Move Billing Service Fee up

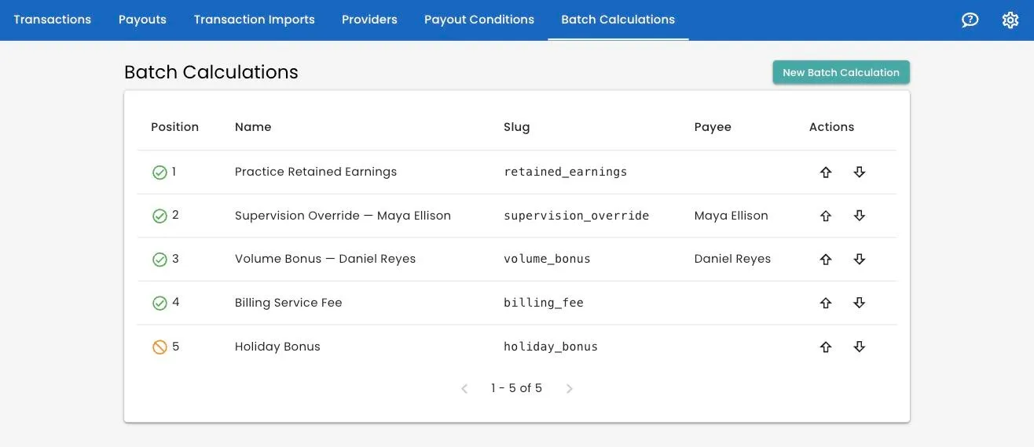click(x=826, y=303)
